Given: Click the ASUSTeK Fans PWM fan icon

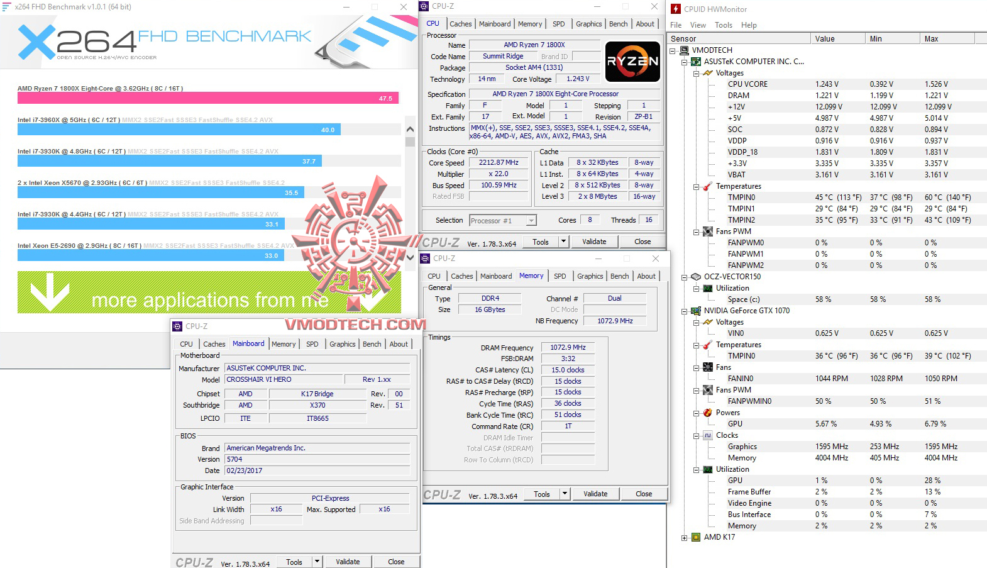Looking at the screenshot, I should tap(708, 231).
